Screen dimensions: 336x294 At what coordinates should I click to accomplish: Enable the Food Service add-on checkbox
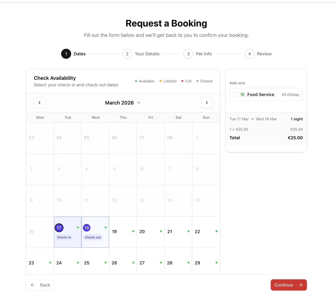pyautogui.click(x=235, y=94)
